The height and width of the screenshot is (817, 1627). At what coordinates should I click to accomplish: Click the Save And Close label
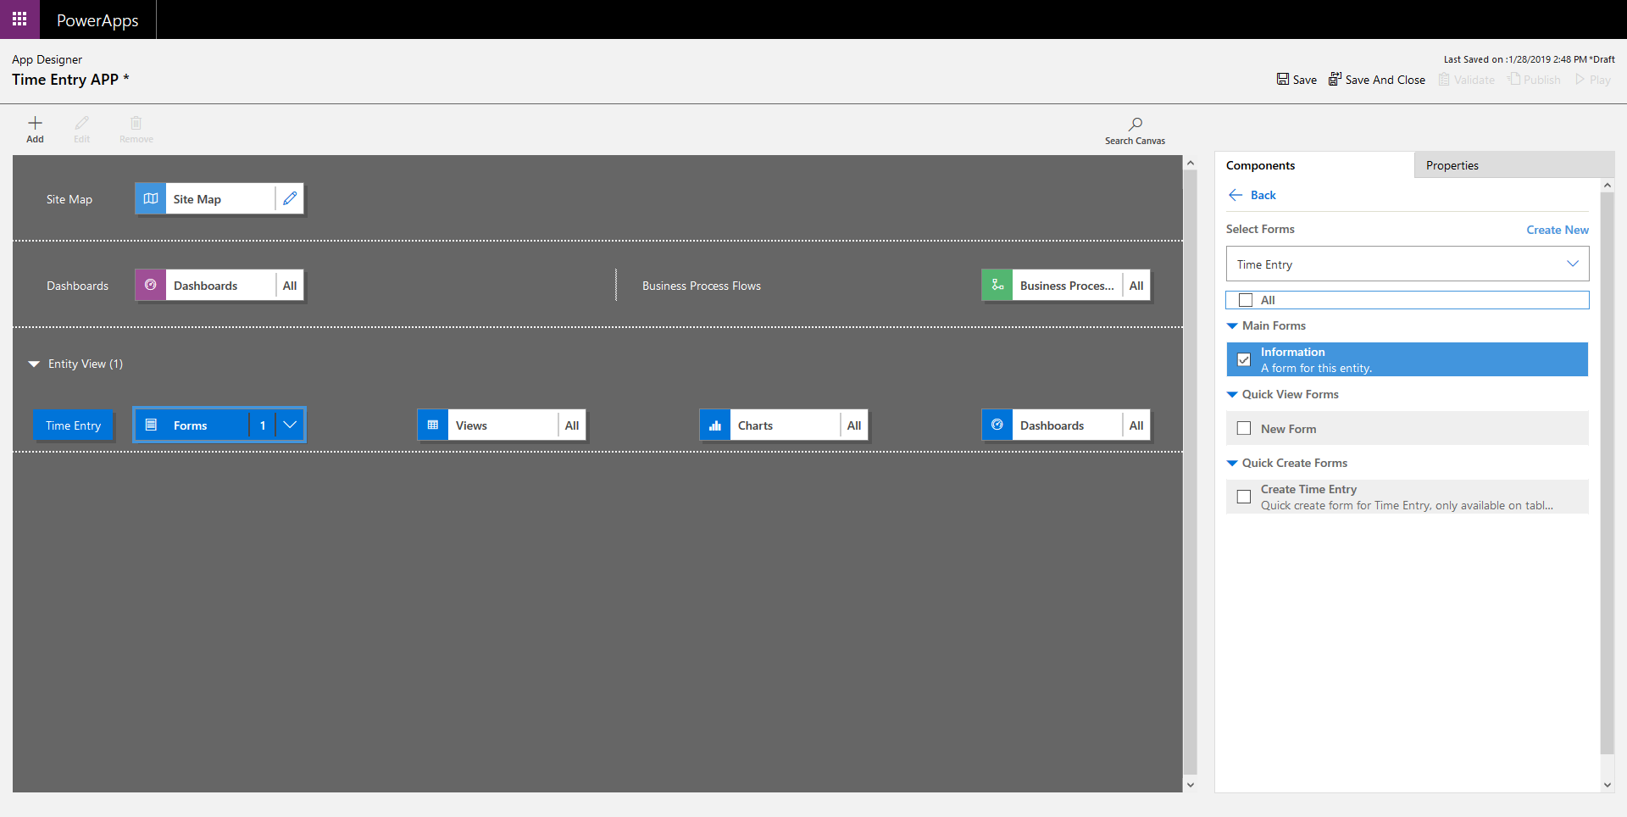[1385, 80]
